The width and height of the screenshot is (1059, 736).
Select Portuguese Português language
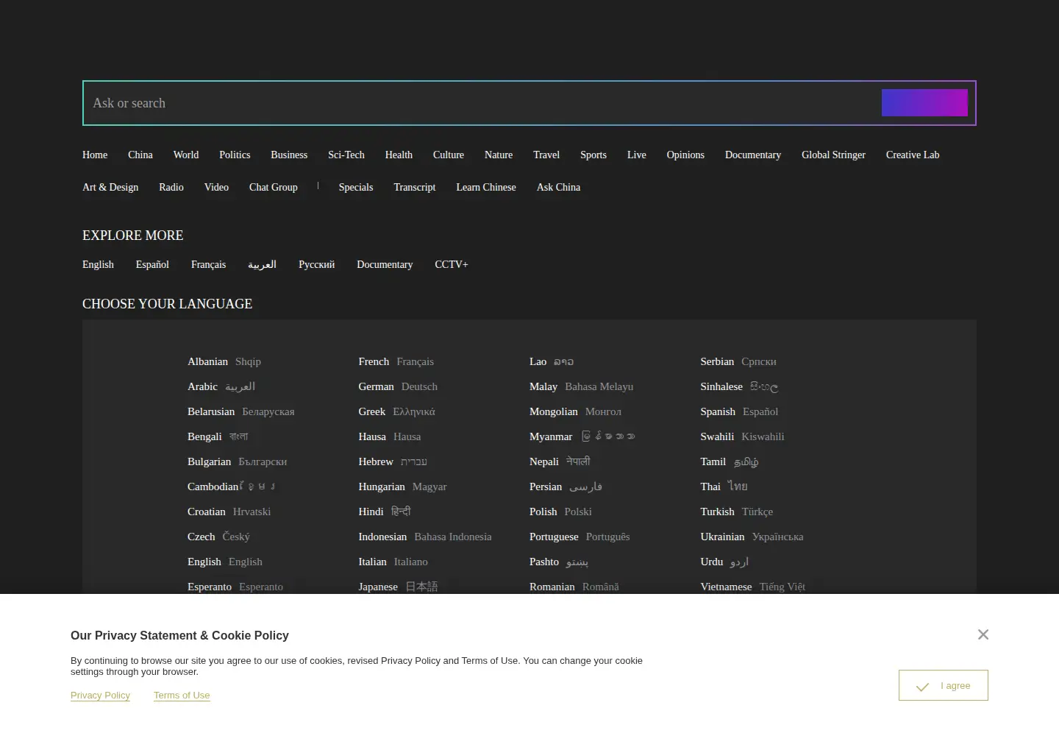click(x=580, y=537)
